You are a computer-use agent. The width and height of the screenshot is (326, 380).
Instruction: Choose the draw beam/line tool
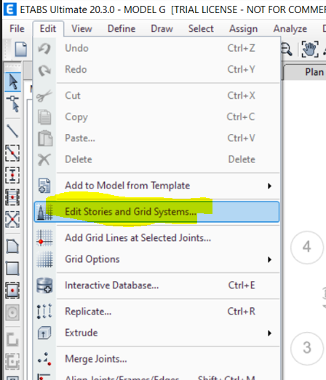click(12, 131)
